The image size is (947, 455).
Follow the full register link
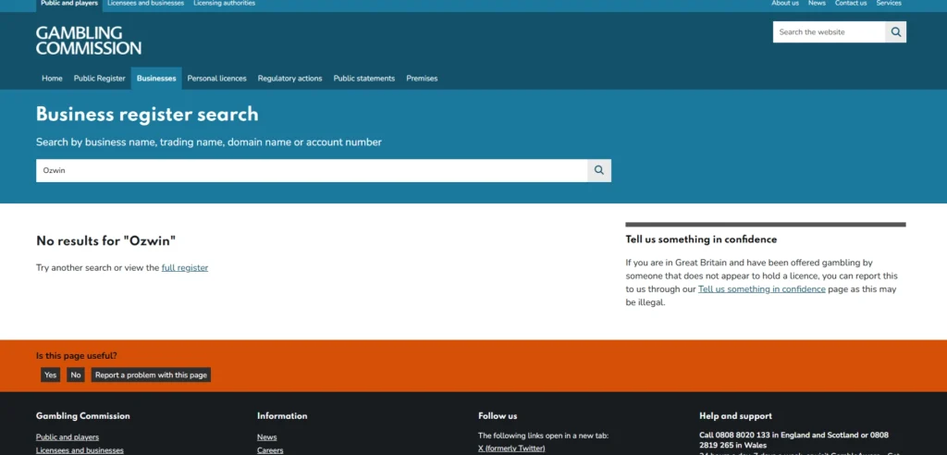[x=185, y=267]
